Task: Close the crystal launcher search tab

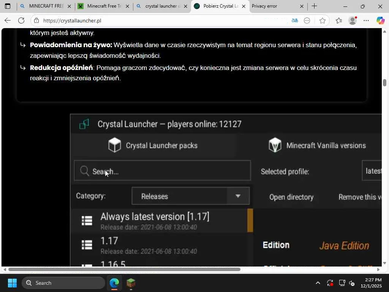Action: click(185, 6)
